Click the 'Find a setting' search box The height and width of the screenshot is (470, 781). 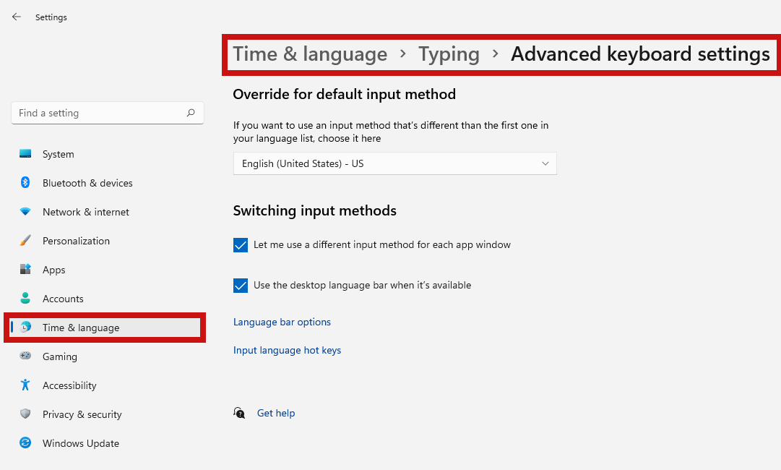(x=107, y=113)
